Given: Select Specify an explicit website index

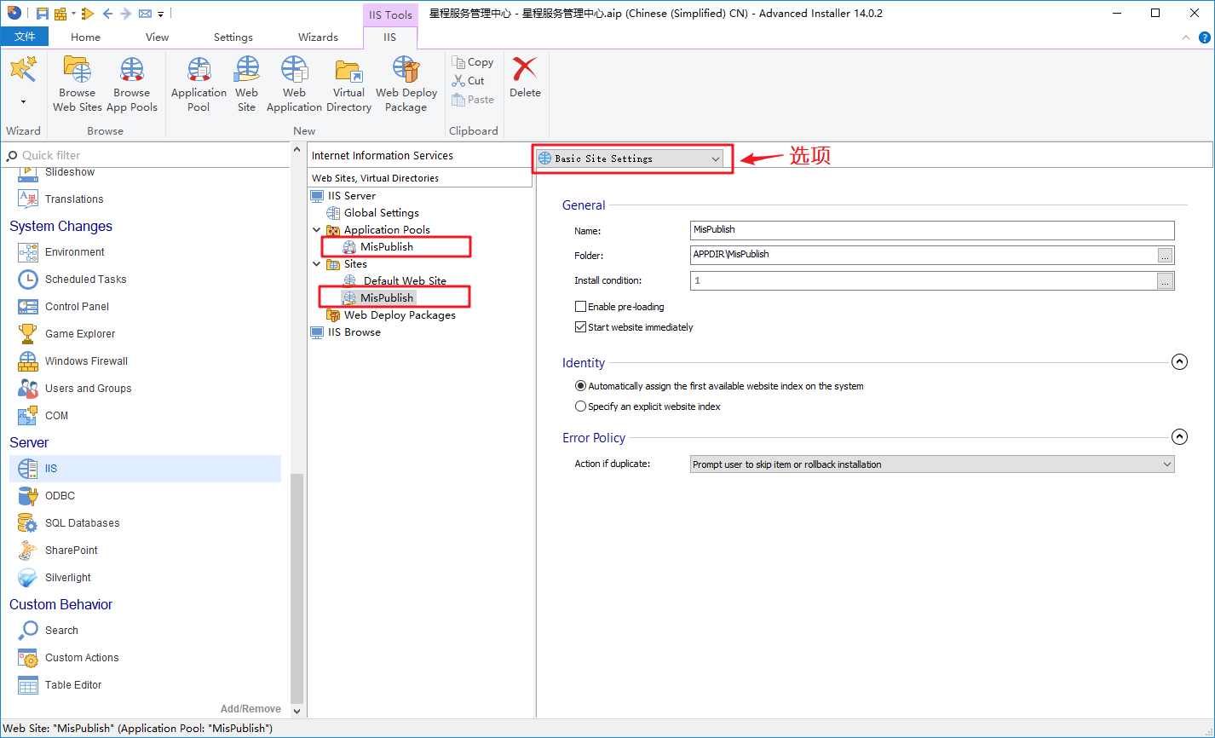Looking at the screenshot, I should tap(581, 406).
